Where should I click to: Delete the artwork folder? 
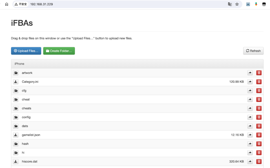259,73
